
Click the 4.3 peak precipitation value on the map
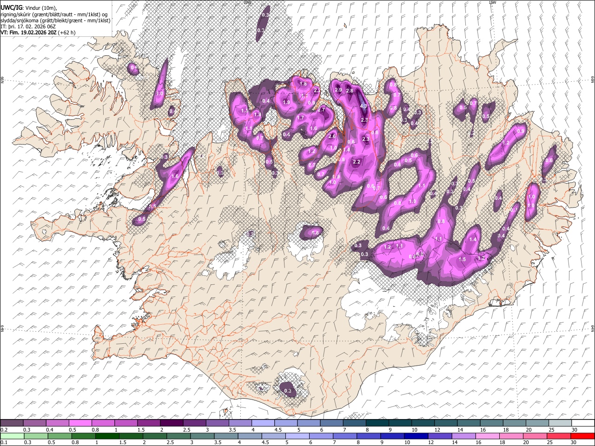tap(364, 106)
